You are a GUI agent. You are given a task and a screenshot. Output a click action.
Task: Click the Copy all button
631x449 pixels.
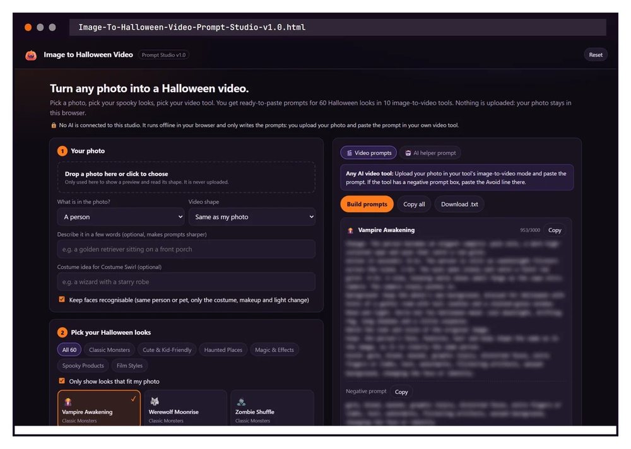pos(414,204)
